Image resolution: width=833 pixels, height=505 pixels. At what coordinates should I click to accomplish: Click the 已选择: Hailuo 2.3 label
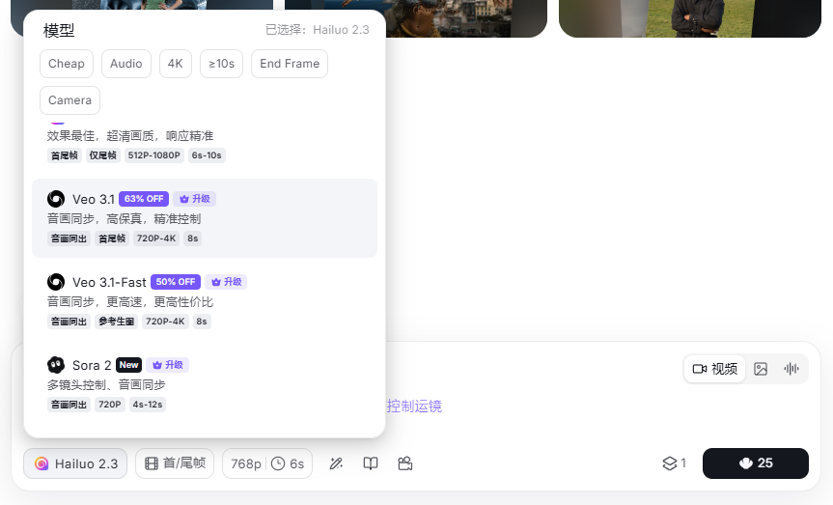318,30
